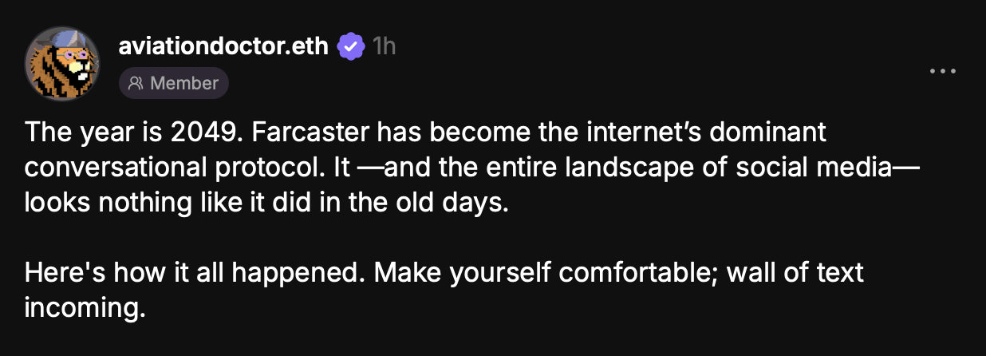Open aviationdoctor.eth's profile avatar
986x356 pixels.
tap(63, 65)
